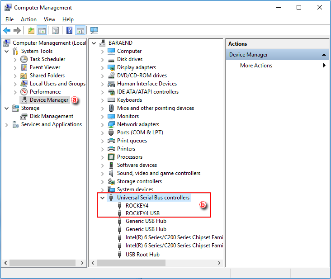Click the Disk Management drive icon
Screen dimensions: 331x279
point(24,116)
